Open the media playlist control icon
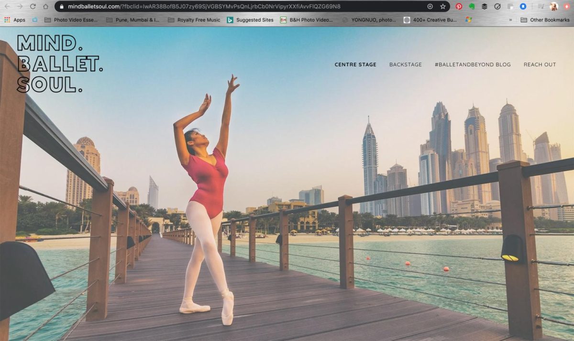 [541, 7]
